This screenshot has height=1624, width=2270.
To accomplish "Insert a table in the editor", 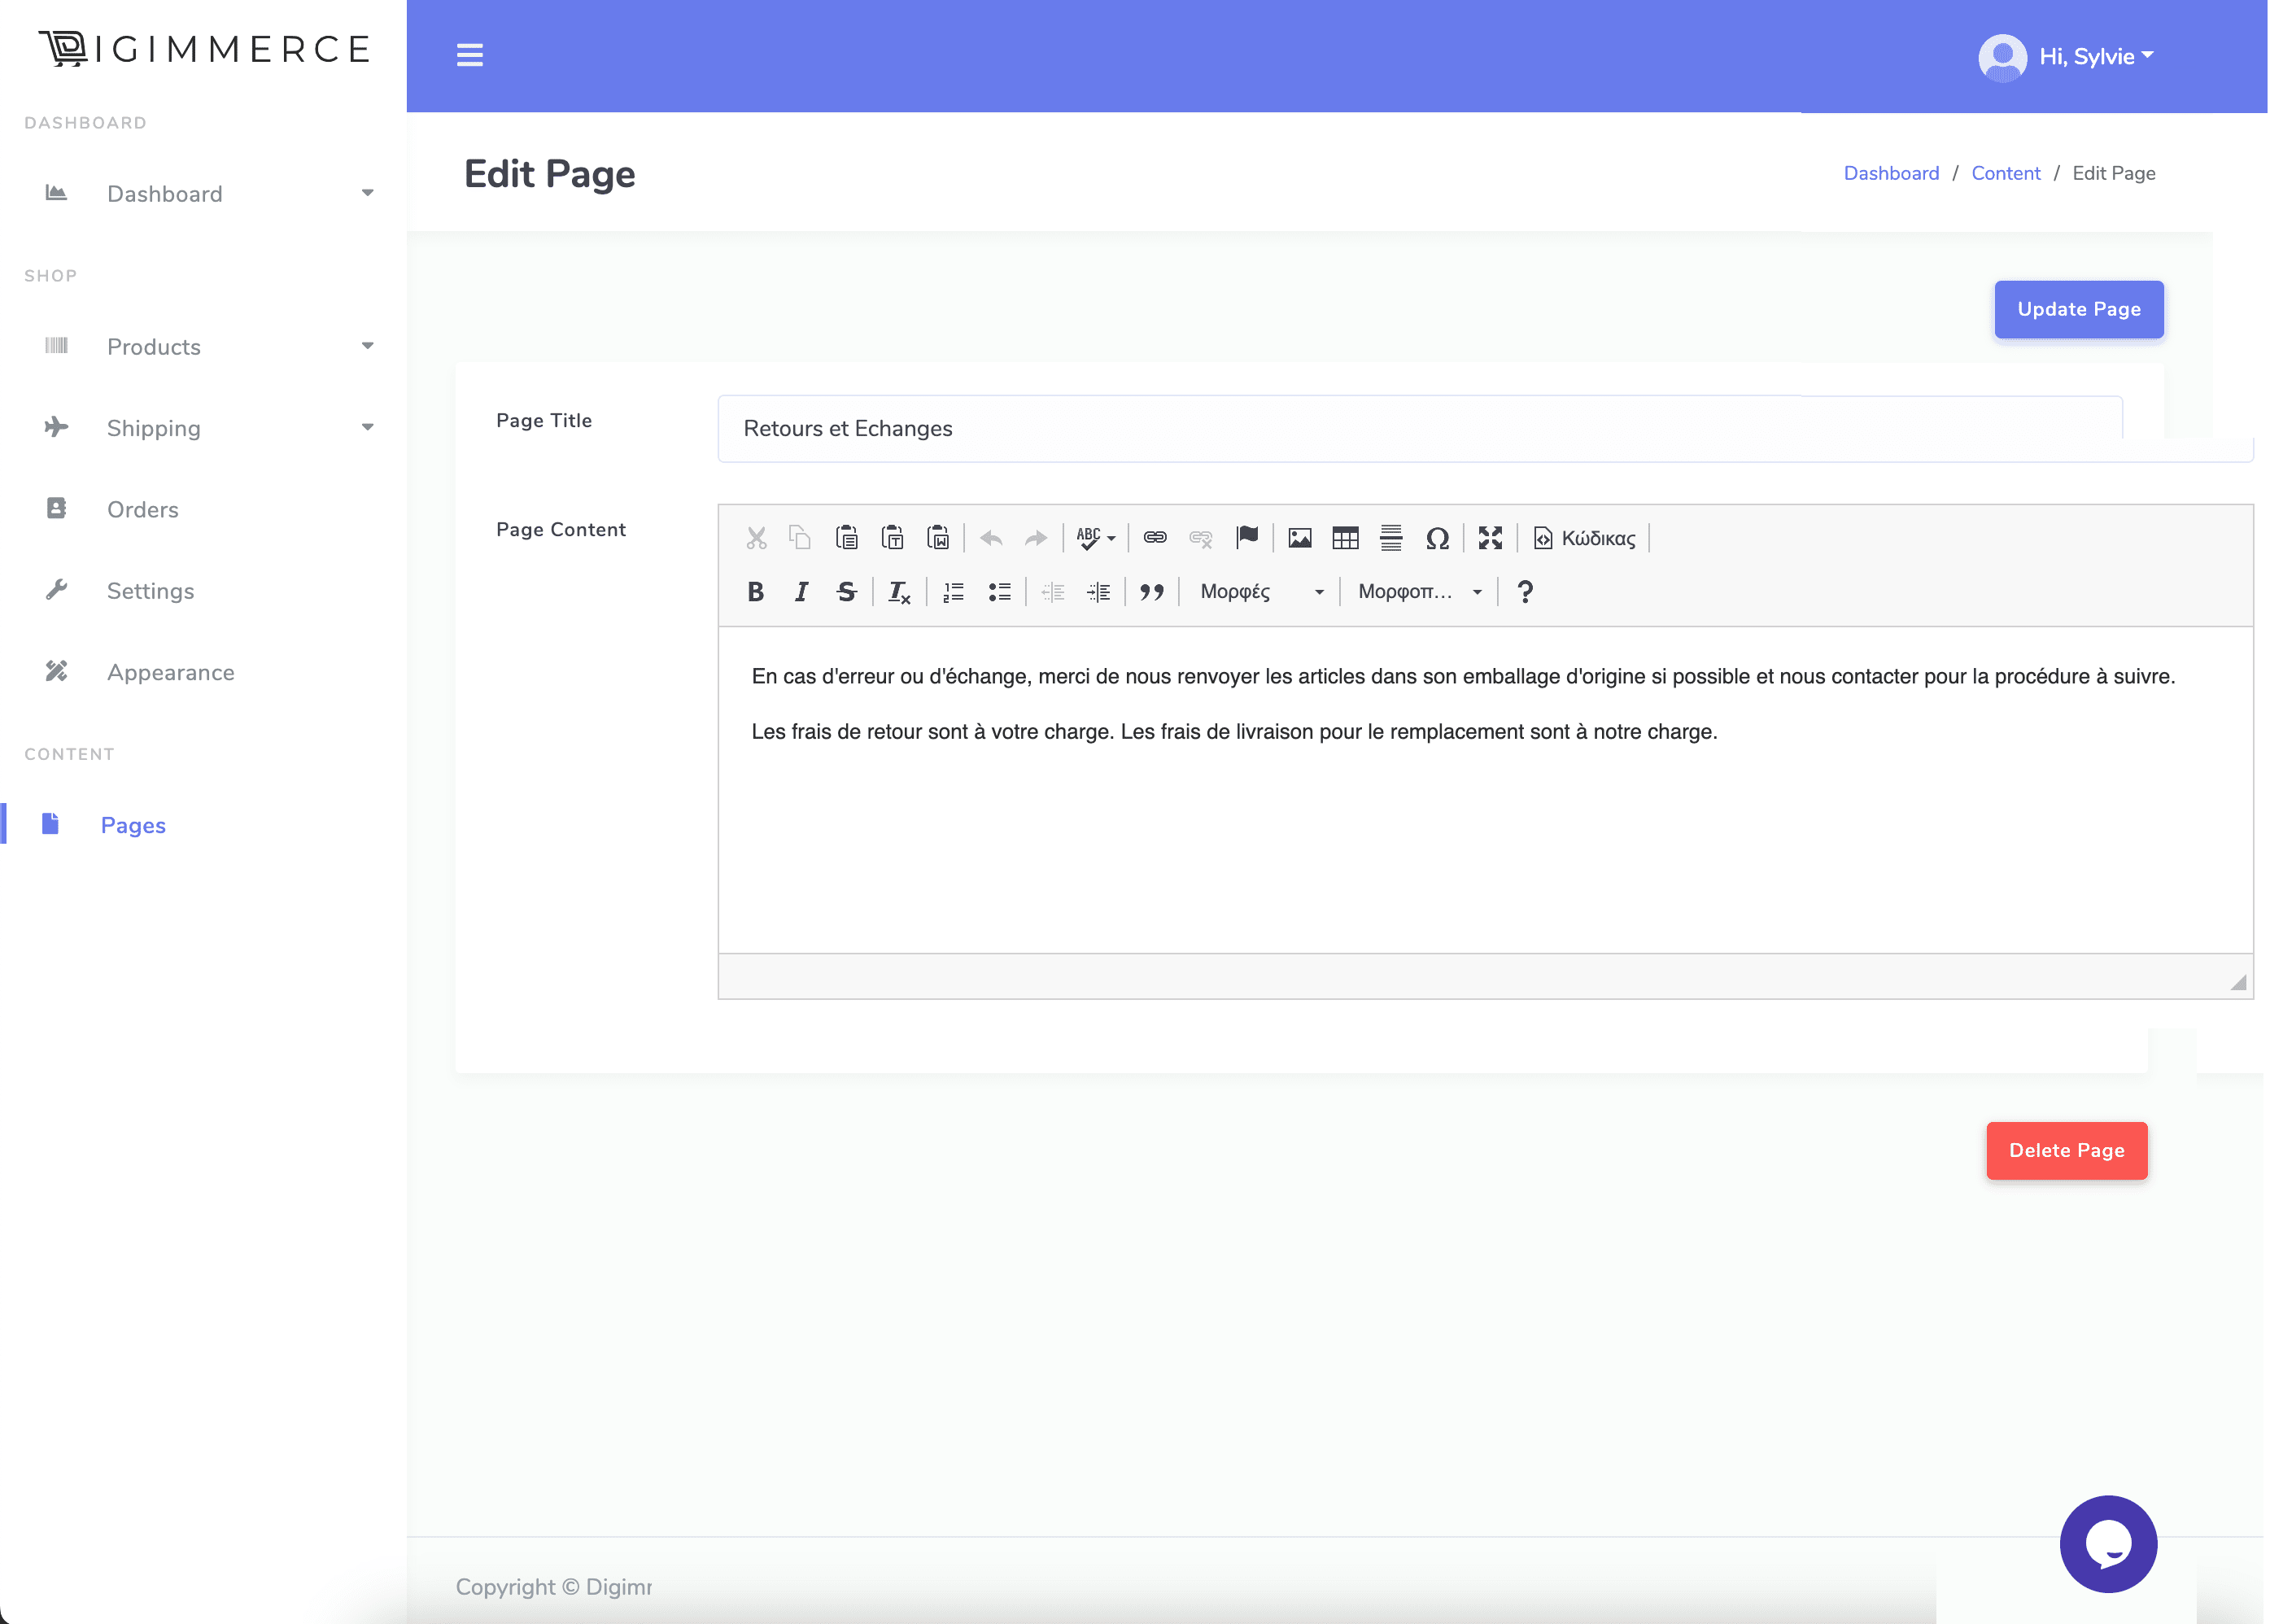I will pos(1345,538).
